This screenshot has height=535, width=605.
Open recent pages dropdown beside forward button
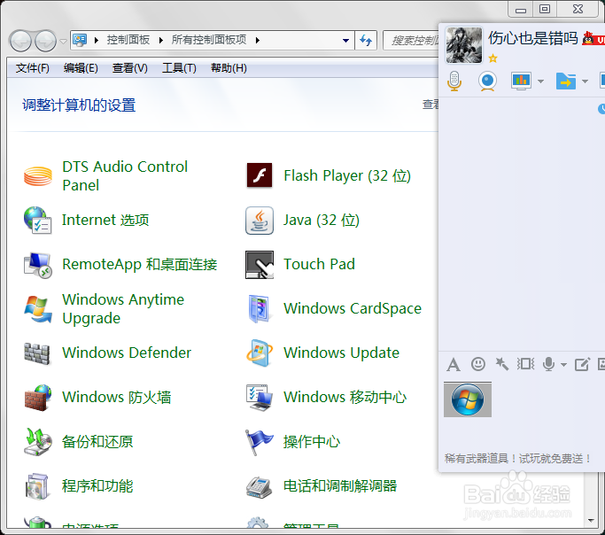point(63,41)
